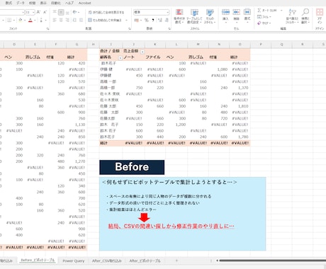Image resolution: width=326 pixels, height=269 pixels.
Task: Click the AutoSum sigma button
Action: click(x=267, y=11)
